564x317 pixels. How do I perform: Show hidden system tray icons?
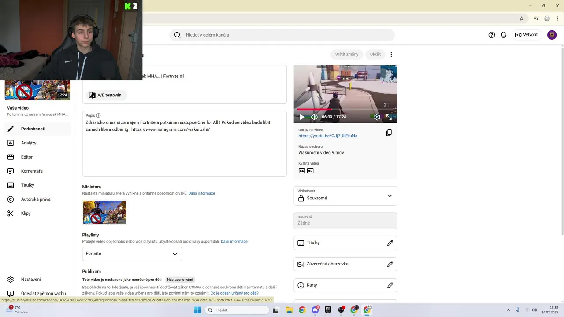509,310
